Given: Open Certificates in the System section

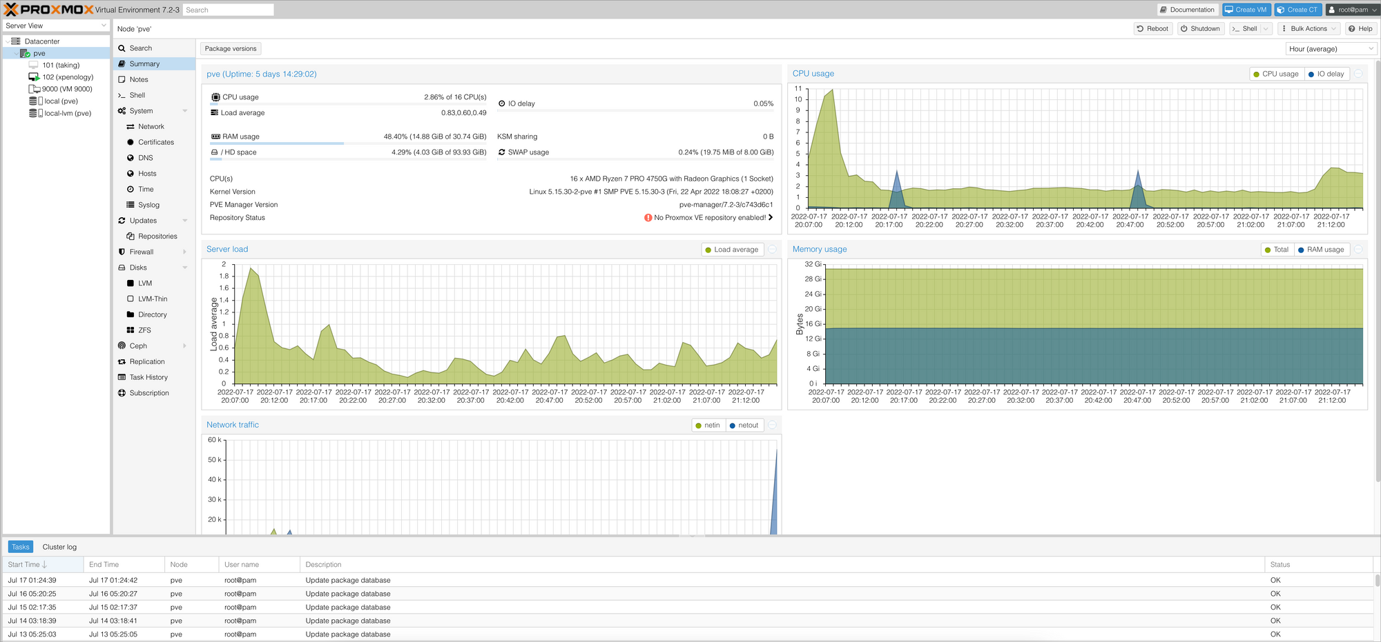Looking at the screenshot, I should pyautogui.click(x=156, y=142).
